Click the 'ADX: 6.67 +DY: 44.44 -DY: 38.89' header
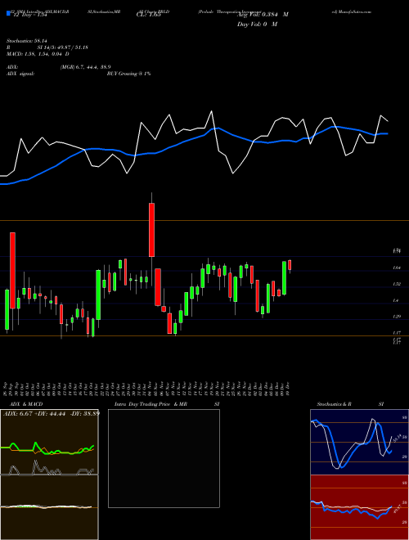Image resolution: width=409 pixels, height=540 pixels. pos(52,413)
